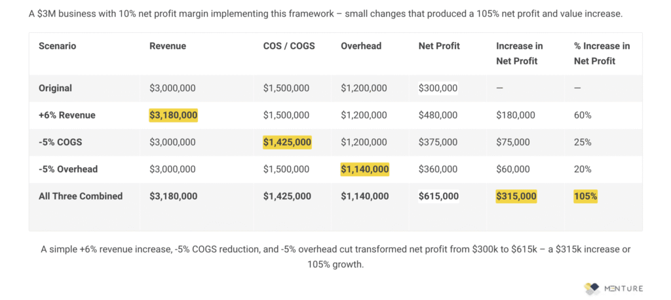Click the $480,000 net profit value
The image size is (671, 300).
click(438, 115)
